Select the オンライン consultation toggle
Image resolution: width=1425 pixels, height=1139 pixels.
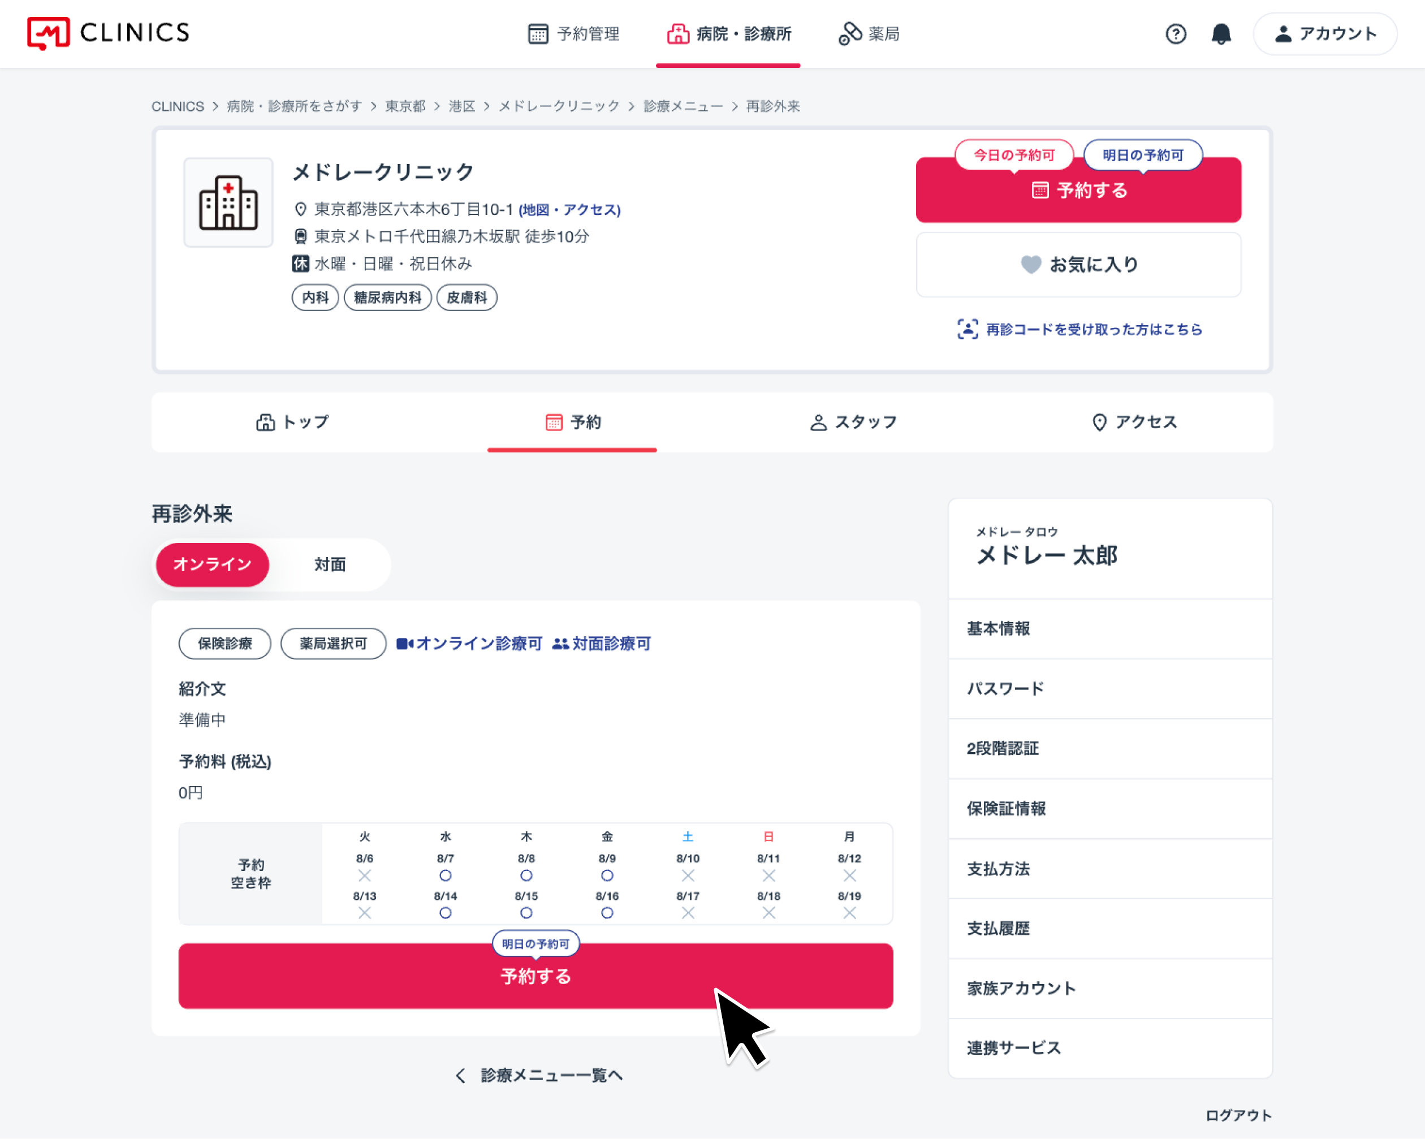point(212,564)
